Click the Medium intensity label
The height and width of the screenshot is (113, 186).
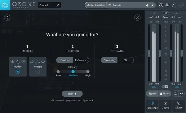(x=73, y=75)
